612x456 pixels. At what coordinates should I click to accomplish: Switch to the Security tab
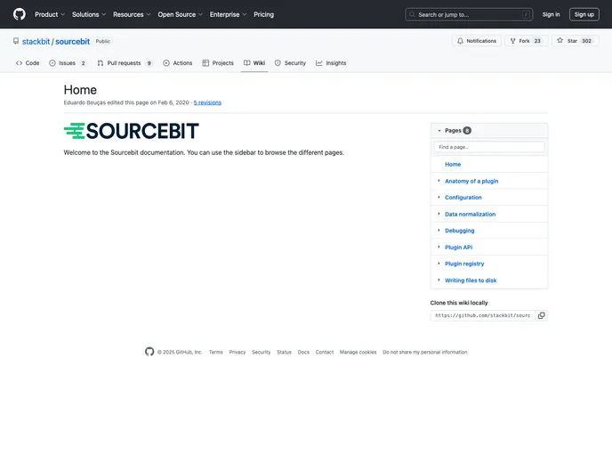coord(290,63)
